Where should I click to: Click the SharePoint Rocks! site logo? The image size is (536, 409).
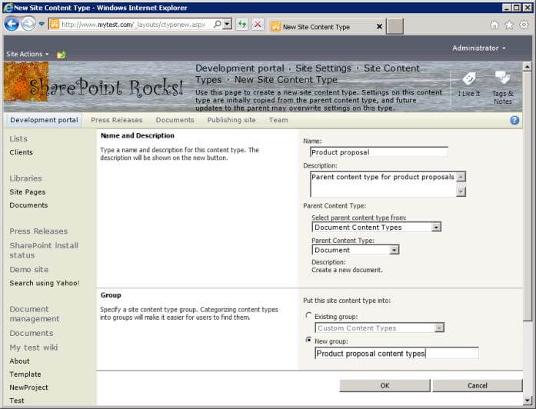pyautogui.click(x=95, y=83)
